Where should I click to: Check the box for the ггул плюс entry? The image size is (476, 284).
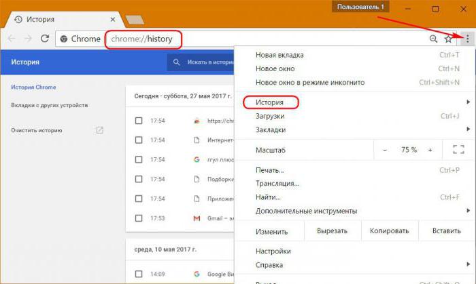(139, 159)
